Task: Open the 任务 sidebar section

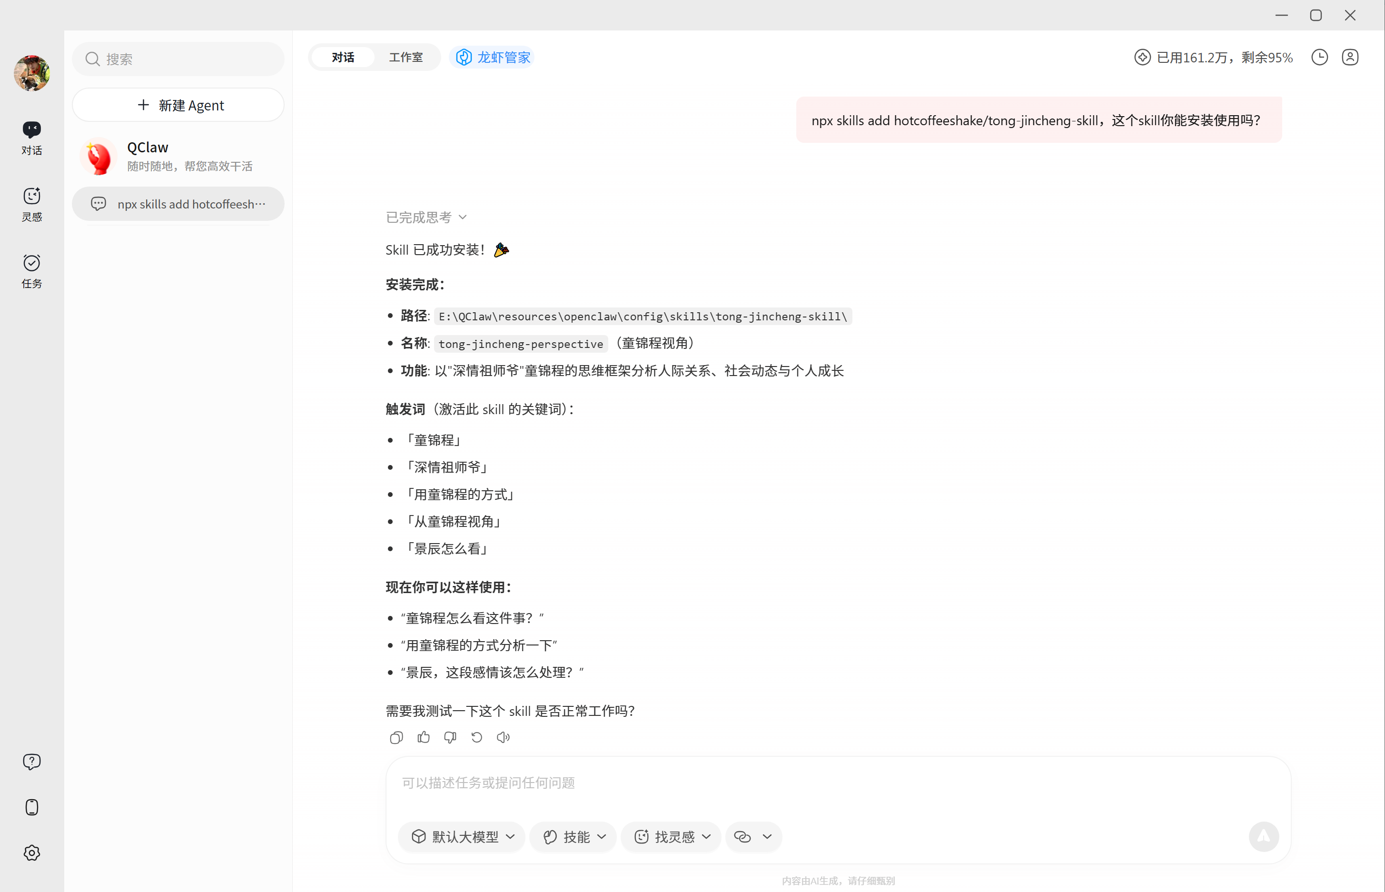Action: click(32, 270)
